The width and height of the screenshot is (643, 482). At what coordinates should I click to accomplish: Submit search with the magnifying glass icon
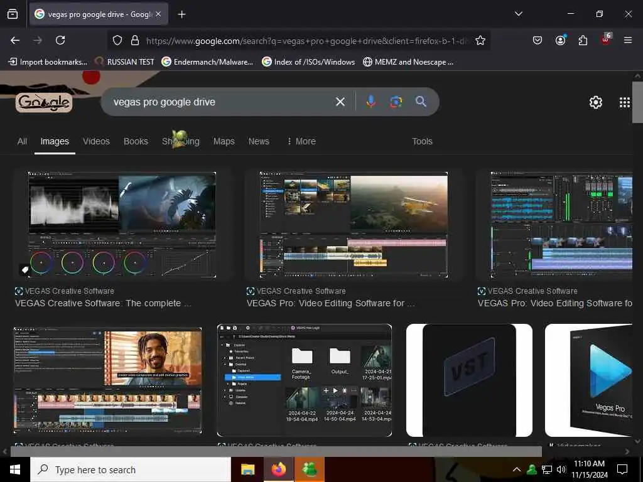pos(421,101)
